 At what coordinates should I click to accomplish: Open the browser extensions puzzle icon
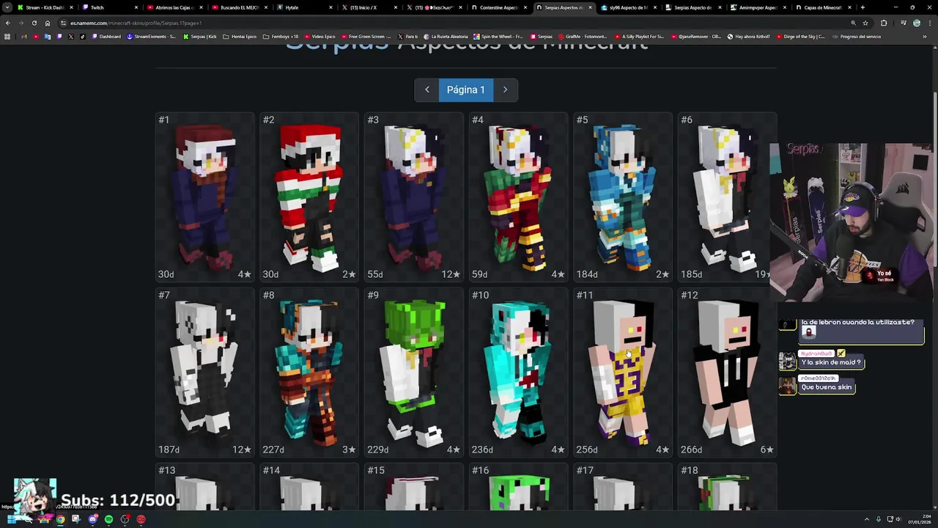(x=884, y=23)
